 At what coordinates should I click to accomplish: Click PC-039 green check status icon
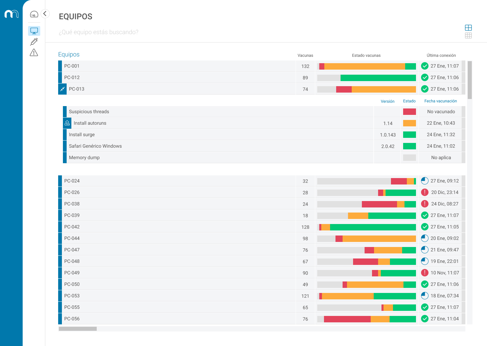[x=425, y=215]
